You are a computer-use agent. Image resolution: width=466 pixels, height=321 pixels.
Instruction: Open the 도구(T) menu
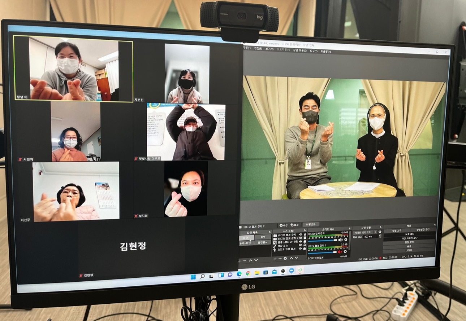click(x=313, y=51)
